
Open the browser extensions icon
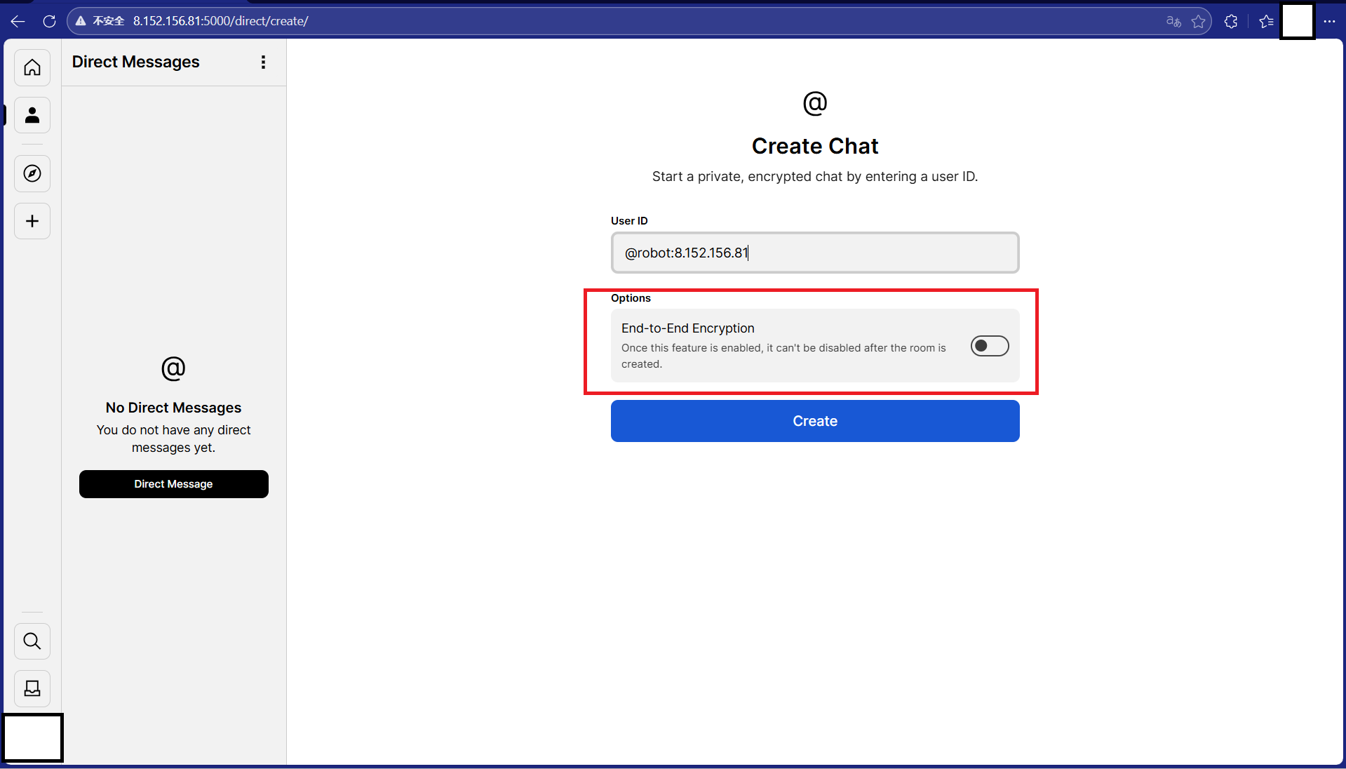(1231, 21)
